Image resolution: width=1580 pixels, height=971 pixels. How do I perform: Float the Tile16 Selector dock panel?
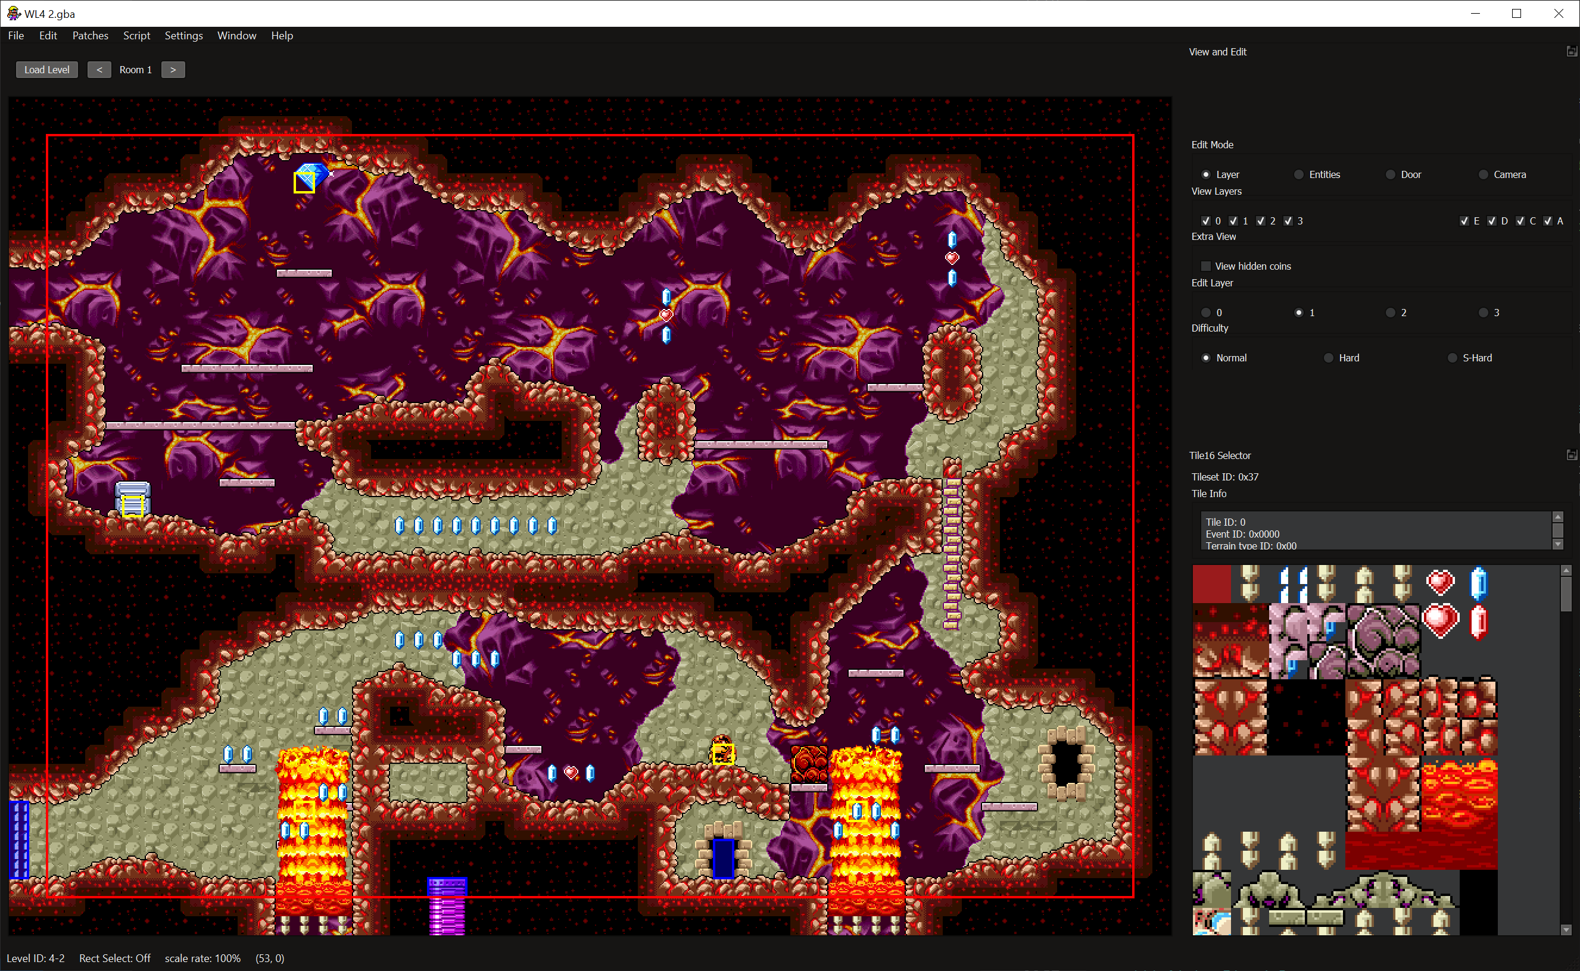(x=1571, y=455)
